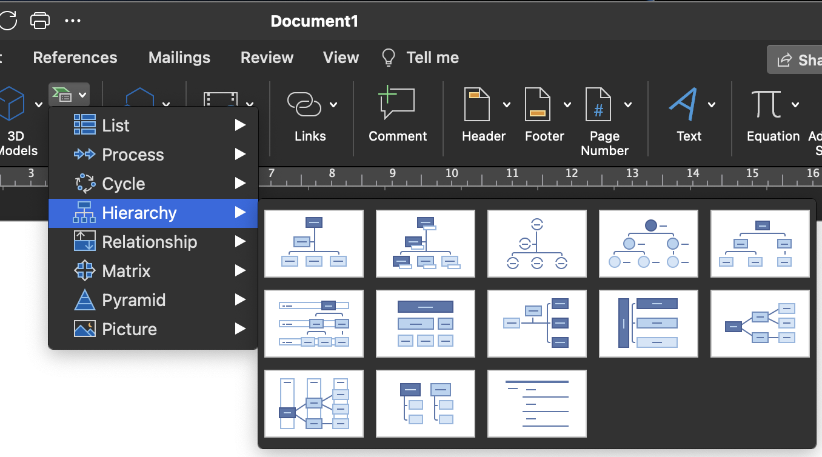Image resolution: width=822 pixels, height=457 pixels.
Task: Open the ellipsis toolbar menu
Action: click(x=73, y=20)
